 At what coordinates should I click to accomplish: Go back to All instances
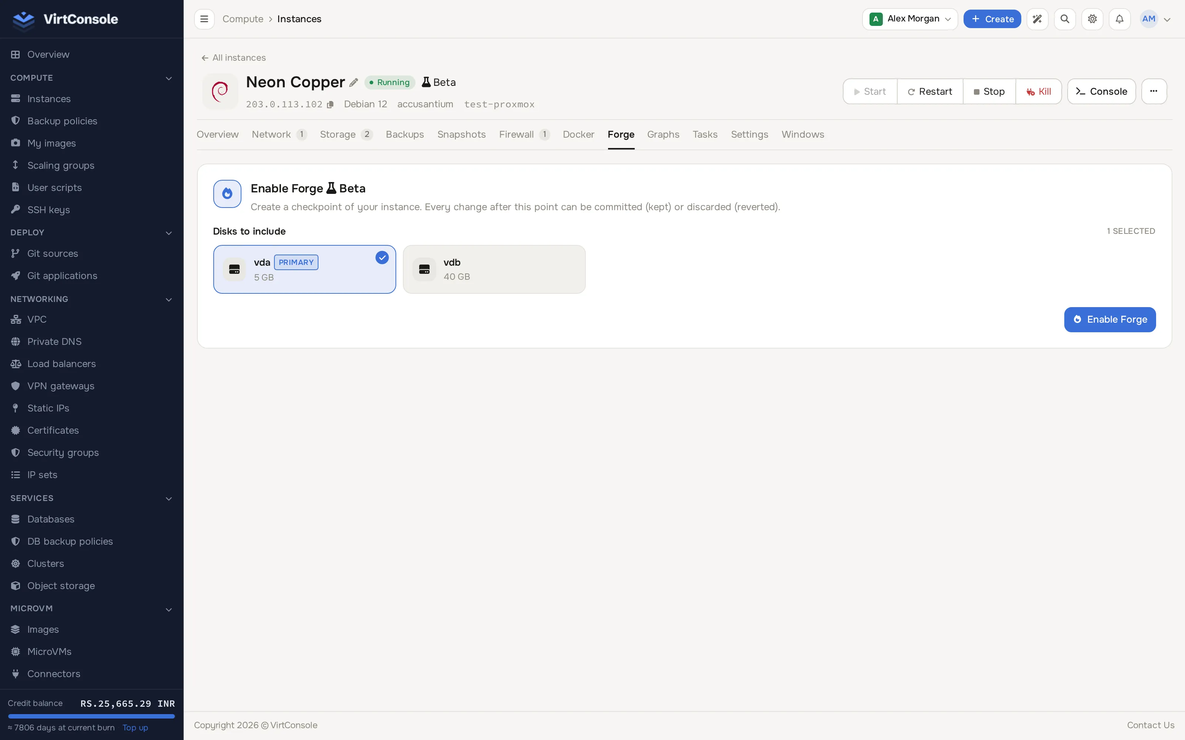[234, 58]
